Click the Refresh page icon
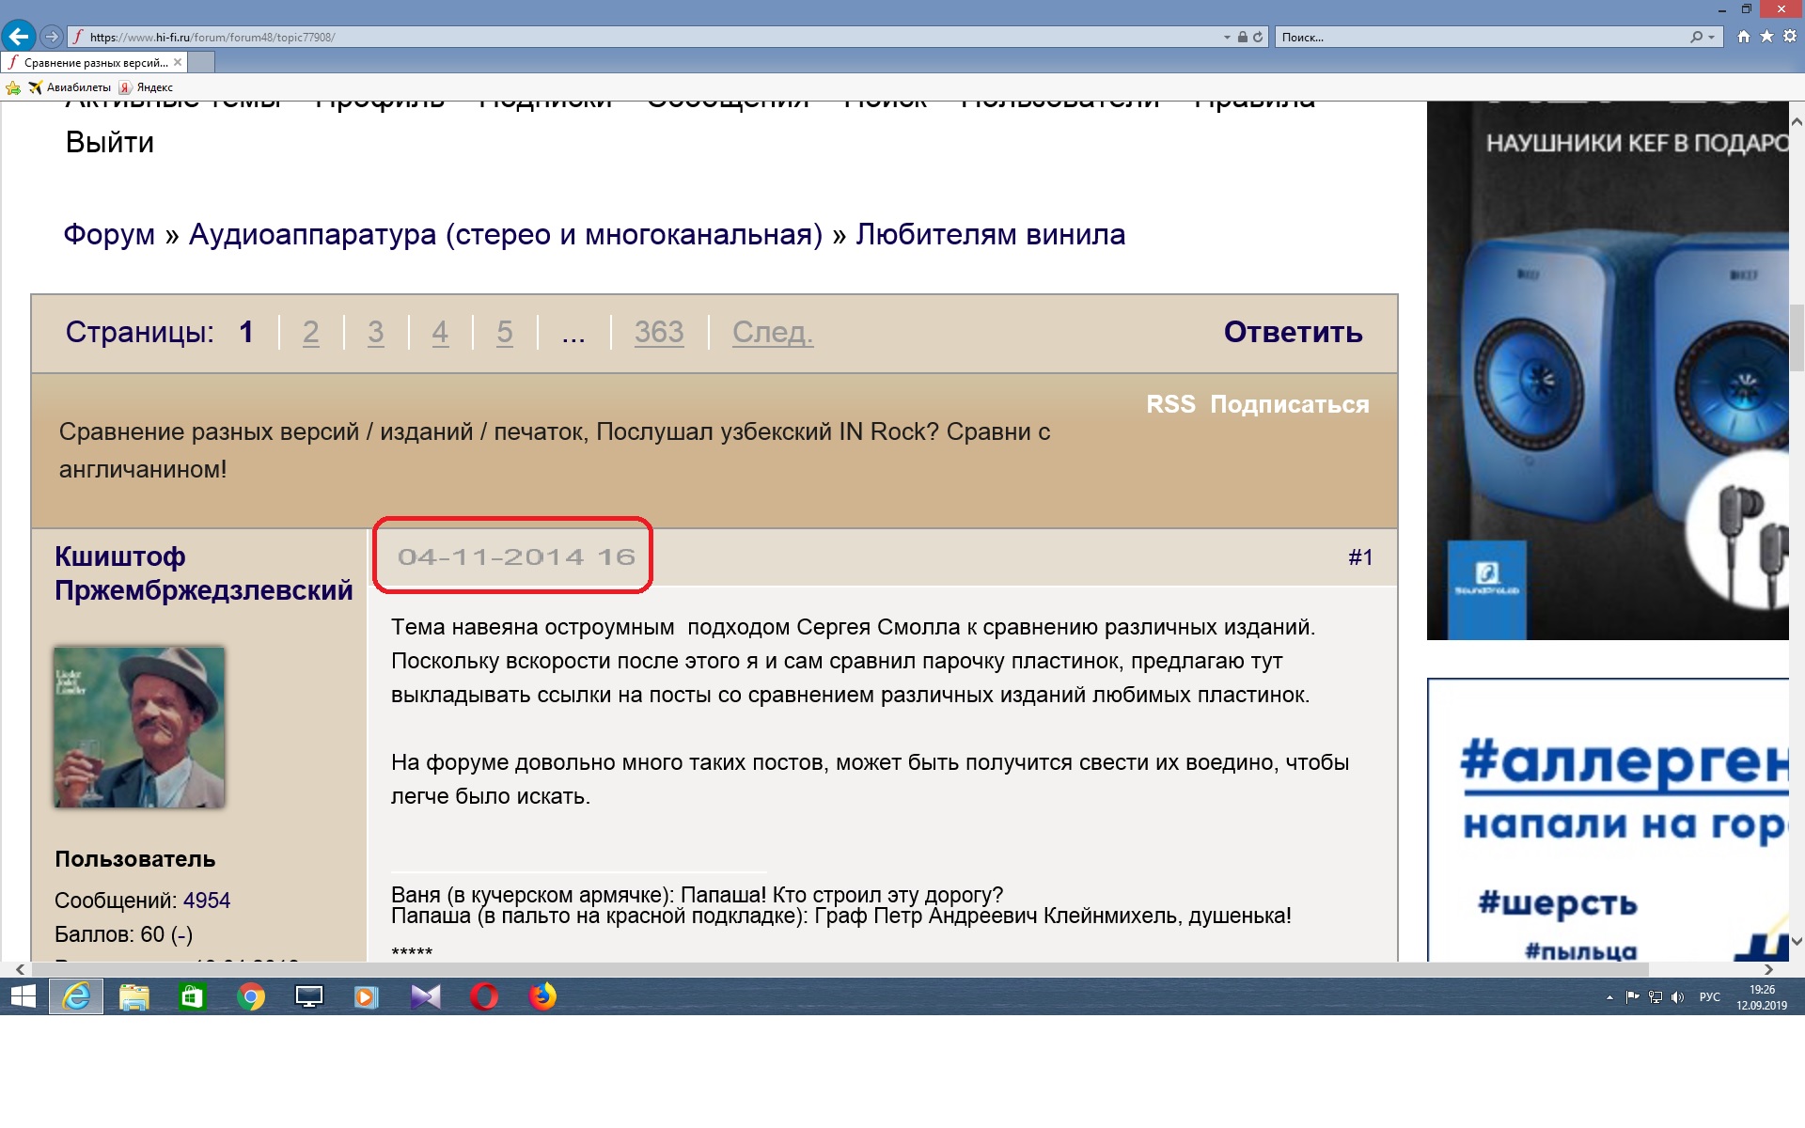The image size is (1805, 1128). click(1258, 38)
